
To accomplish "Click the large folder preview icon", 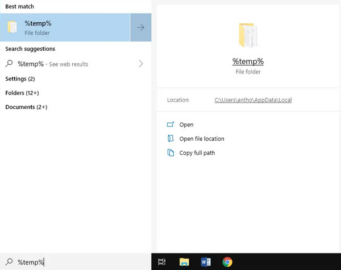I will (248, 35).
